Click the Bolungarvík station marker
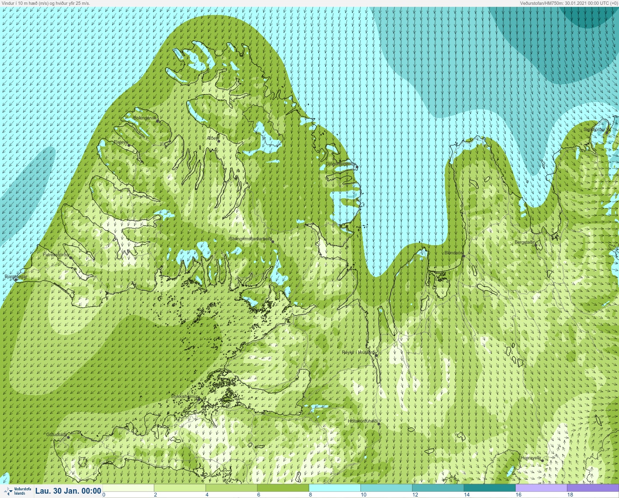619x498 pixels. (x=158, y=121)
